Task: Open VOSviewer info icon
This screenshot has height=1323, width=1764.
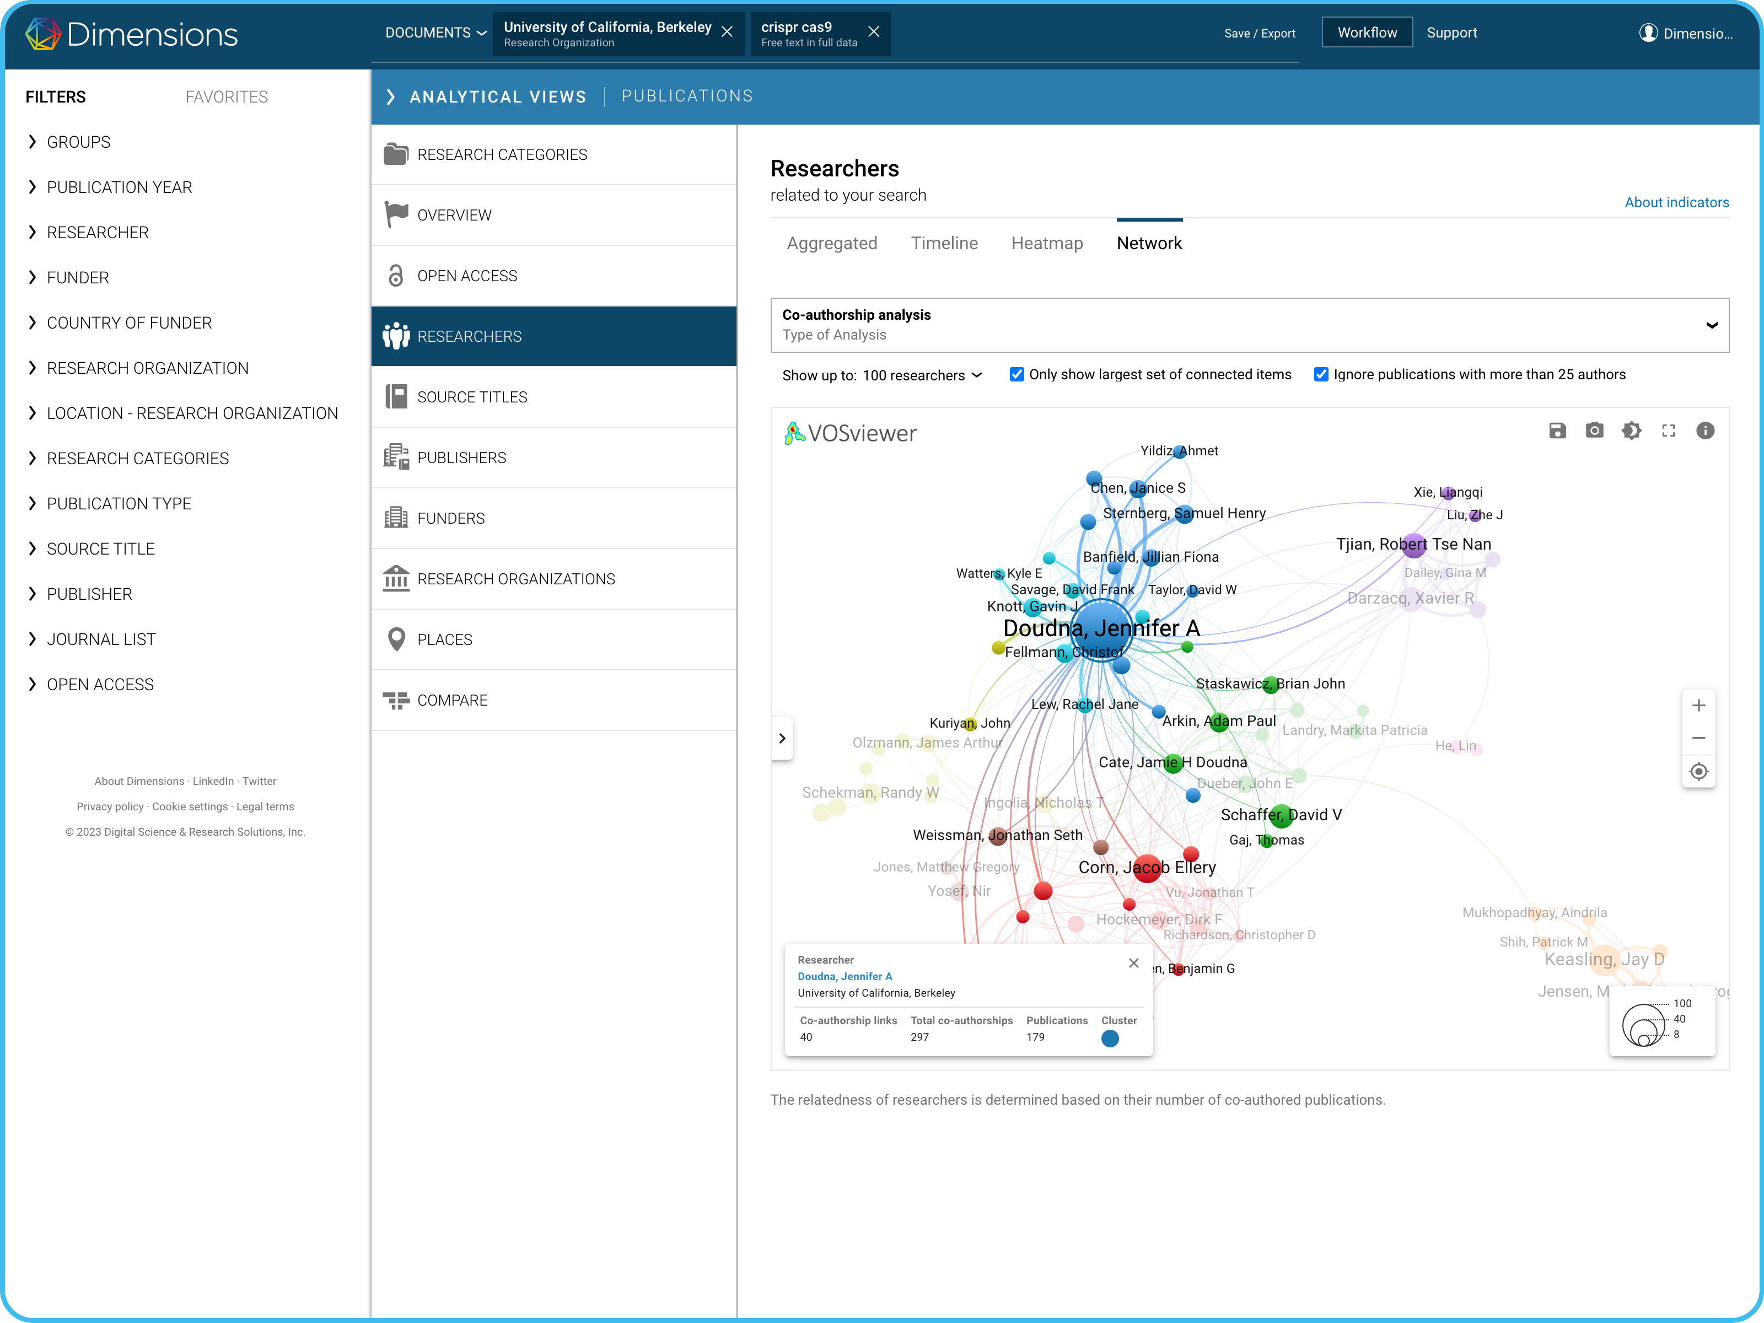Action: point(1705,431)
